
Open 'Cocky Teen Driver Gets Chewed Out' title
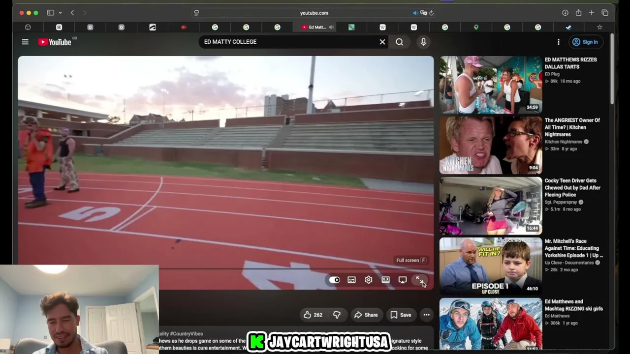pyautogui.click(x=572, y=188)
